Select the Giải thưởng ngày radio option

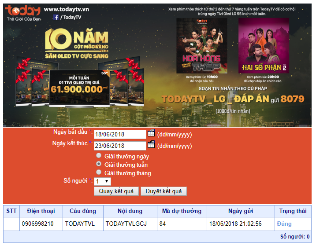coord(99,156)
